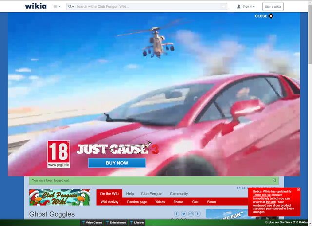Select the On the Wiki tab
Viewport: 312px width, 226px height.
tap(109, 194)
